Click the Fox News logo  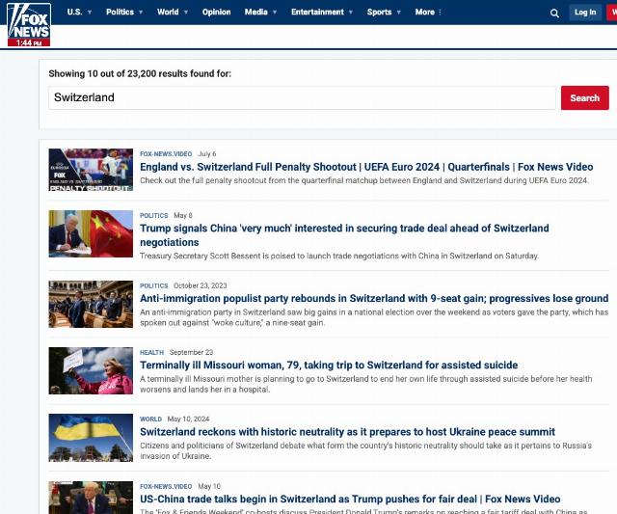29,24
